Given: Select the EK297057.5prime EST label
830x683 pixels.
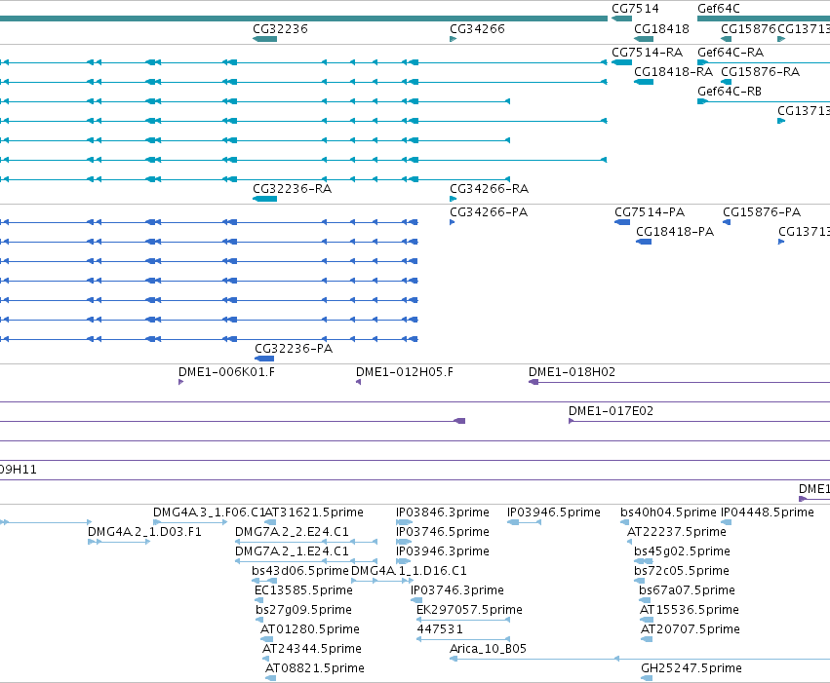Looking at the screenshot, I should 469,610.
